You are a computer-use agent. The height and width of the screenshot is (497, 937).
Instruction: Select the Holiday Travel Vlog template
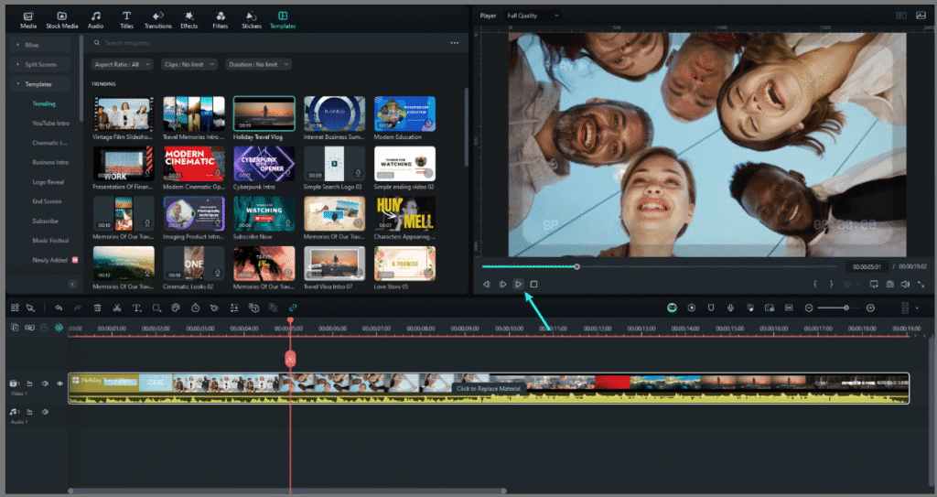264,113
